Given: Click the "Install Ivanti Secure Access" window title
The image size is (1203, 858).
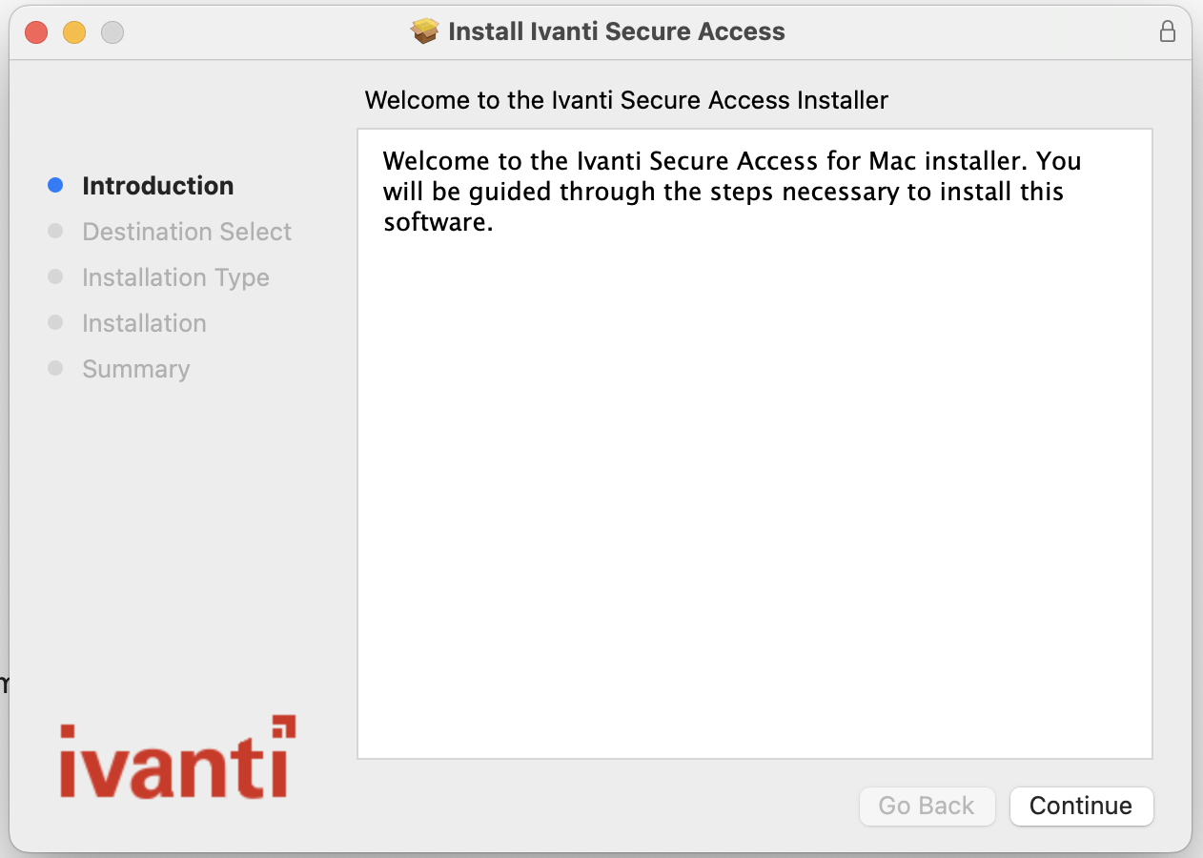Looking at the screenshot, I should (616, 31).
